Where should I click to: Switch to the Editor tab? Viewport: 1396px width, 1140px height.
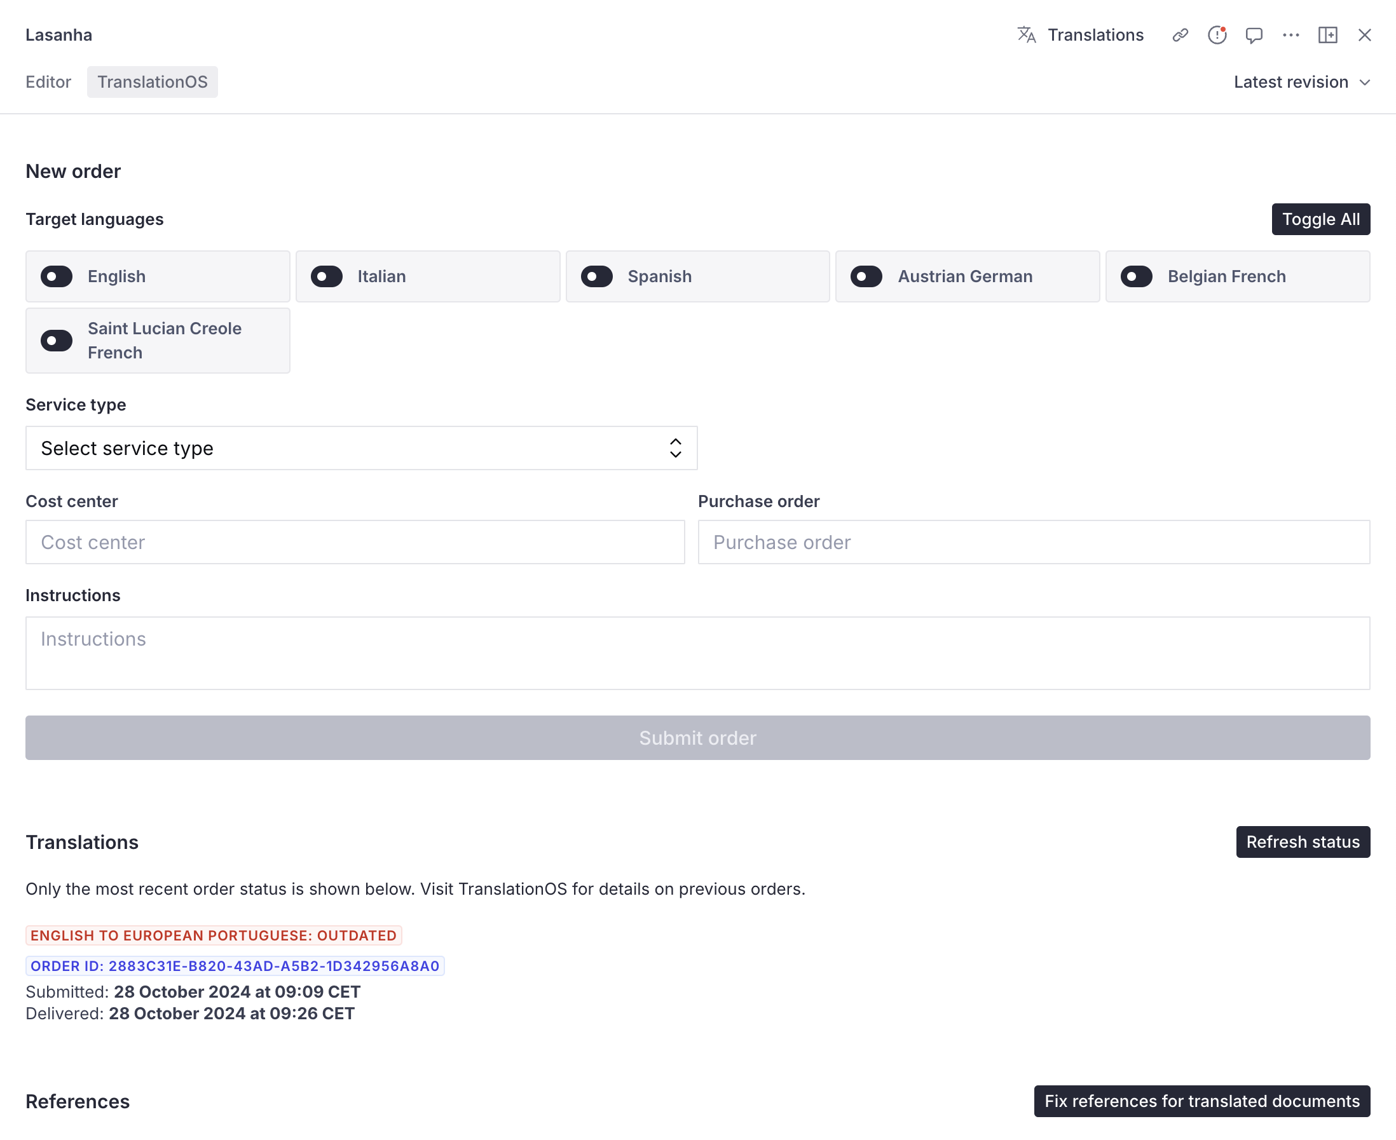coord(48,82)
